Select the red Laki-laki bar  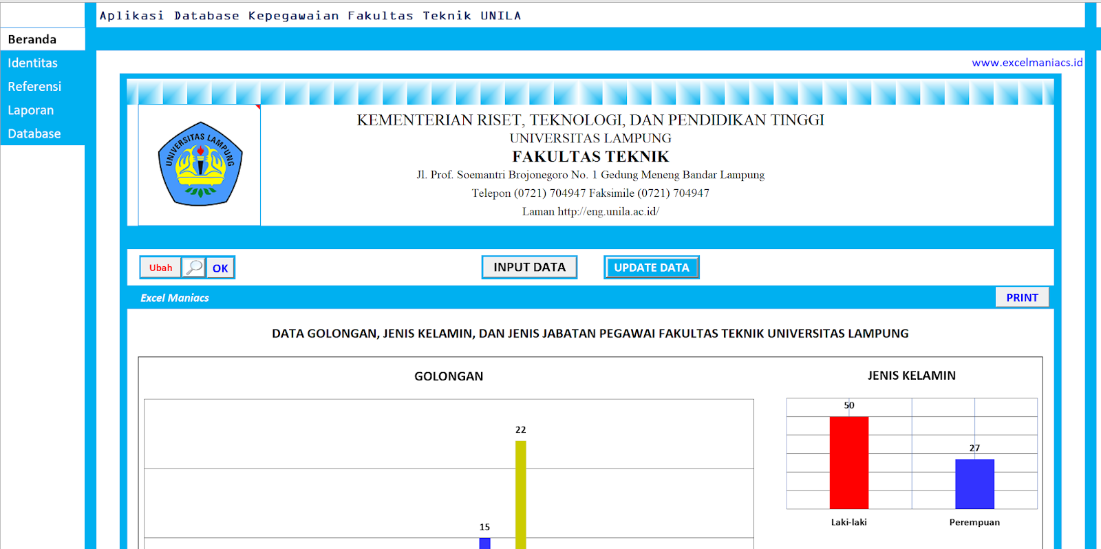tap(848, 462)
